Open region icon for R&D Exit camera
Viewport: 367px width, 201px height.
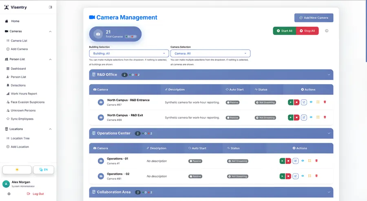click(318, 117)
